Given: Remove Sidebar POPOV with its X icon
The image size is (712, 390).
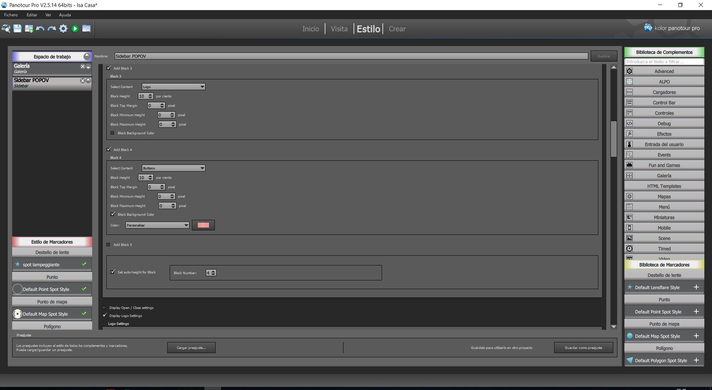Looking at the screenshot, I should coord(82,81).
